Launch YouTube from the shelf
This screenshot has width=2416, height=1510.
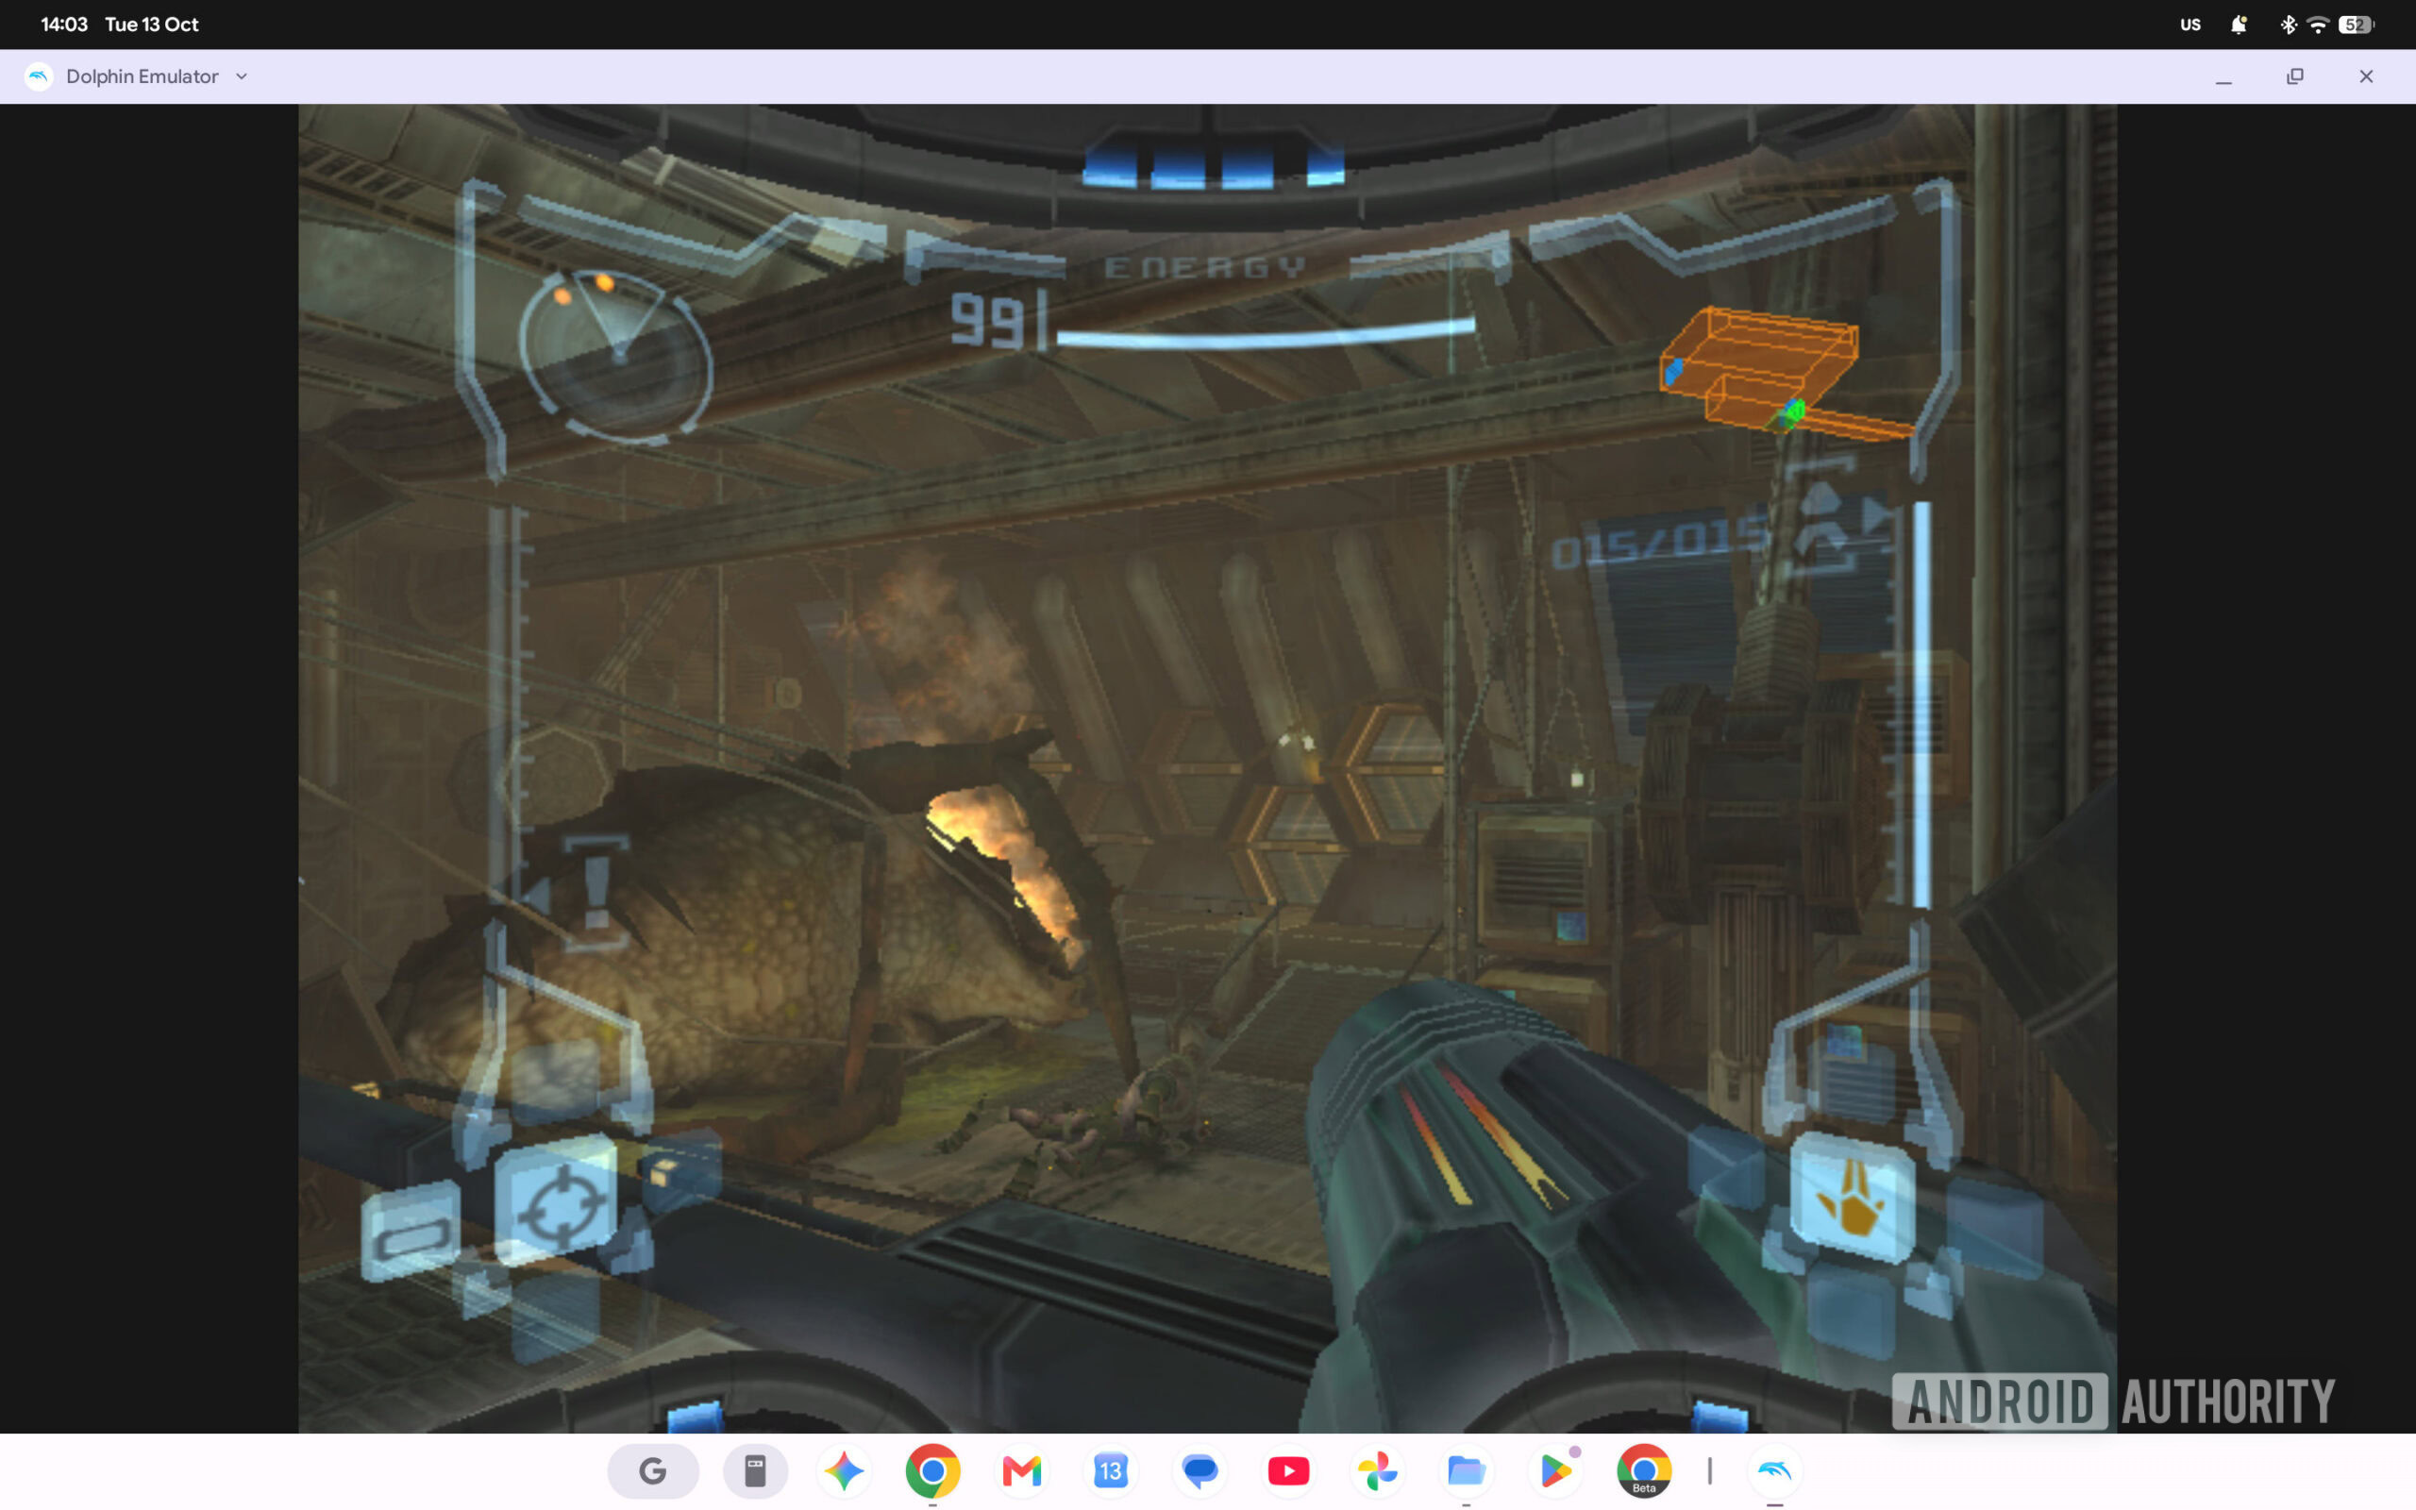[x=1288, y=1471]
